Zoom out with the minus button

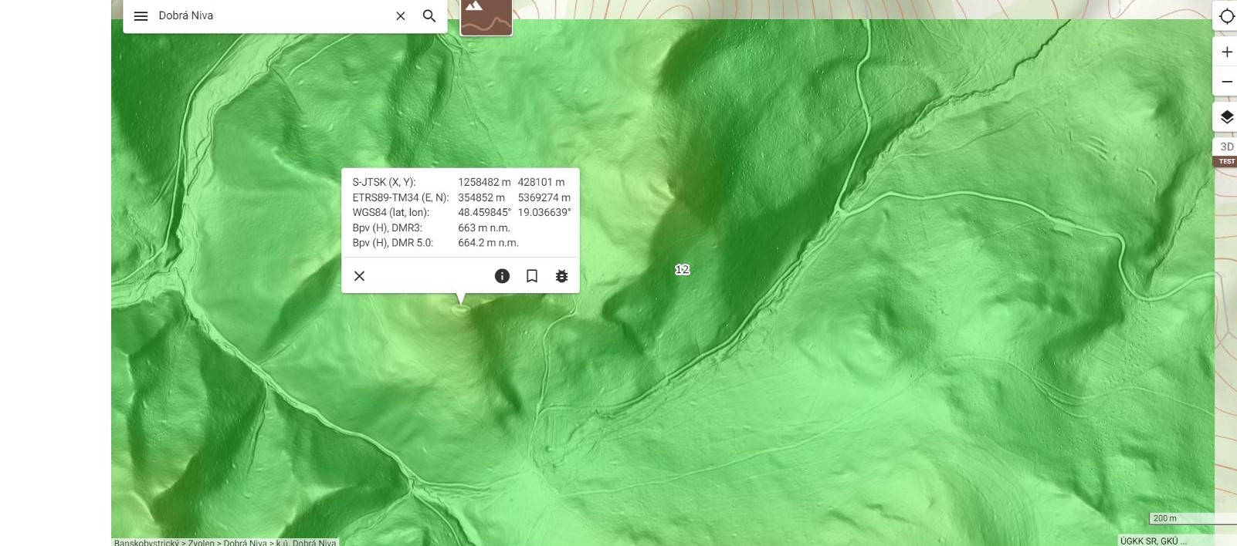click(1226, 82)
